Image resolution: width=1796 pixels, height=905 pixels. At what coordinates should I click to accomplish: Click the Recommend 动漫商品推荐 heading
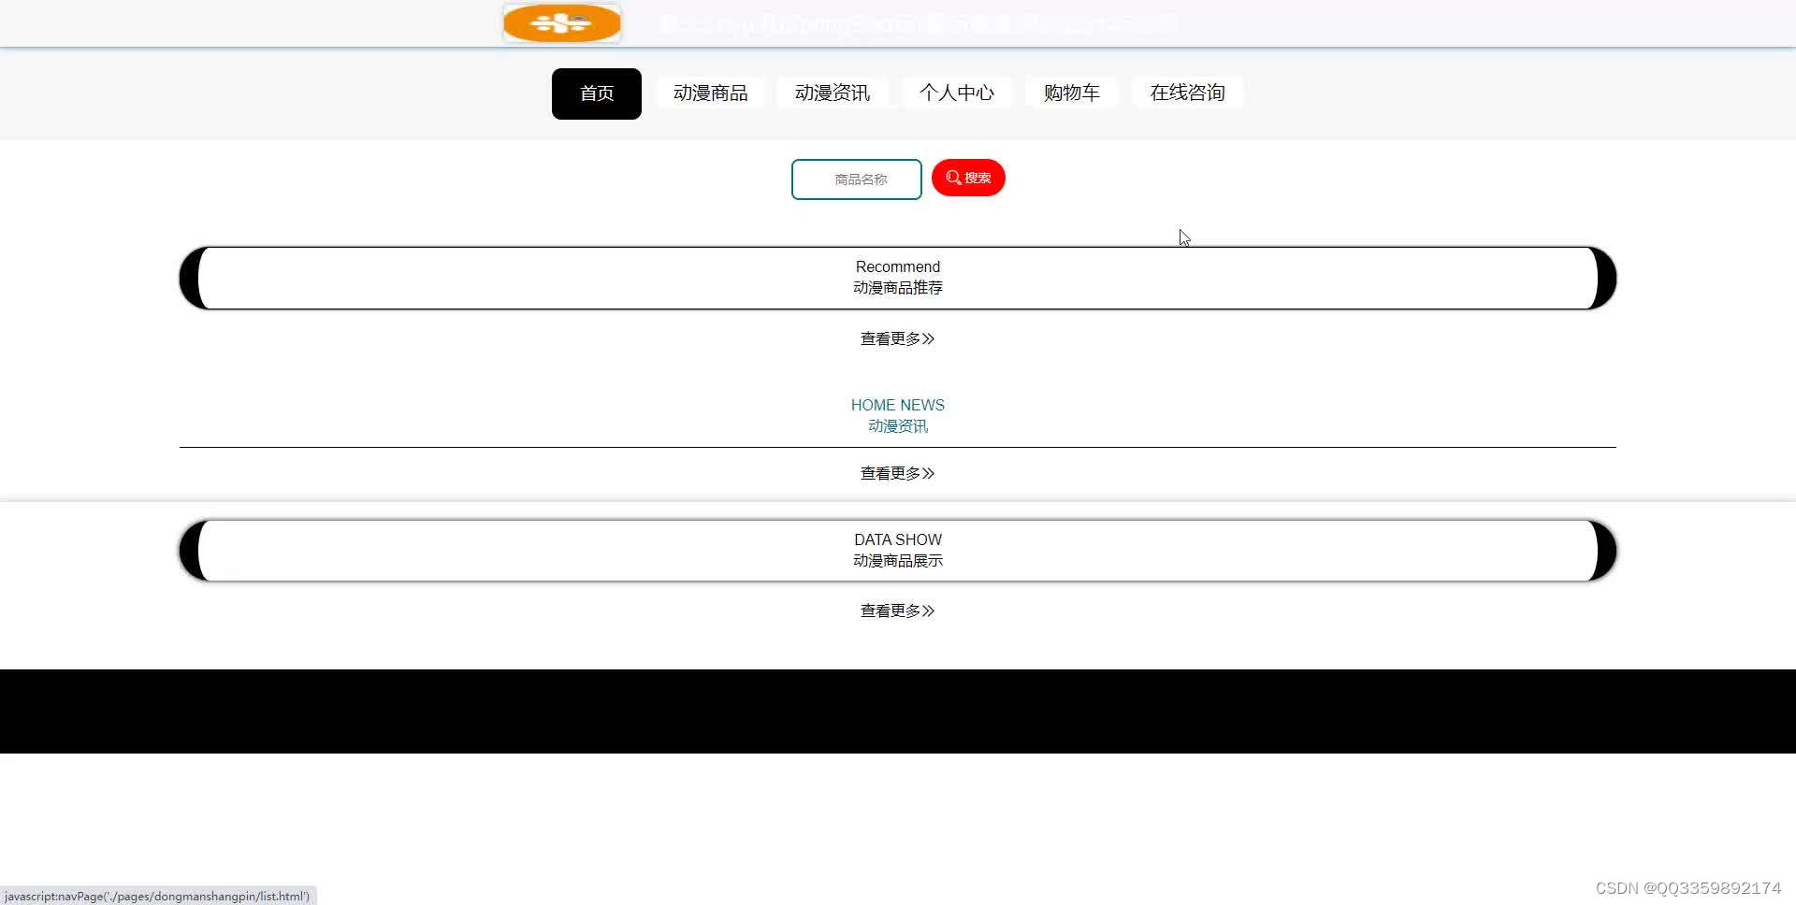coord(898,278)
